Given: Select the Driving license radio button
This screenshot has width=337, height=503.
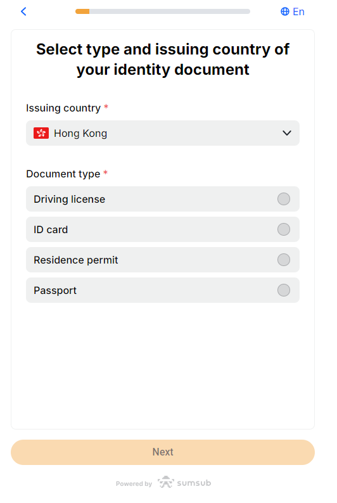Looking at the screenshot, I should coord(283,199).
